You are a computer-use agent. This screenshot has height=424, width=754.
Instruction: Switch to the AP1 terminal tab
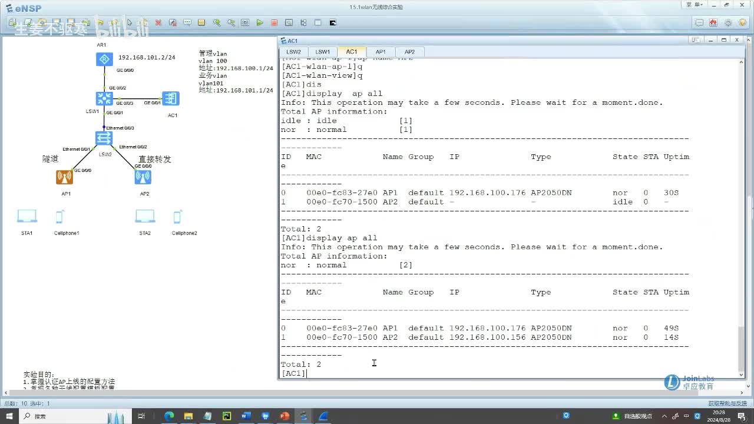click(381, 52)
